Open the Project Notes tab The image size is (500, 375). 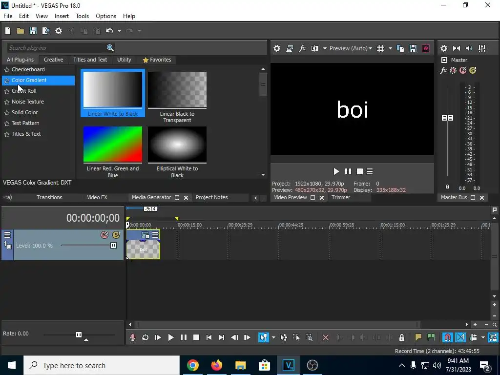pyautogui.click(x=212, y=197)
